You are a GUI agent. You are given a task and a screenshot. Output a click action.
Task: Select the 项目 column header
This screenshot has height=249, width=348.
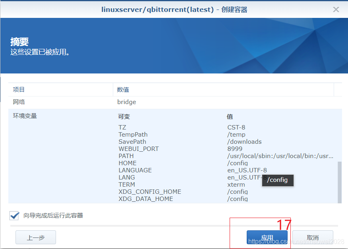61,90
